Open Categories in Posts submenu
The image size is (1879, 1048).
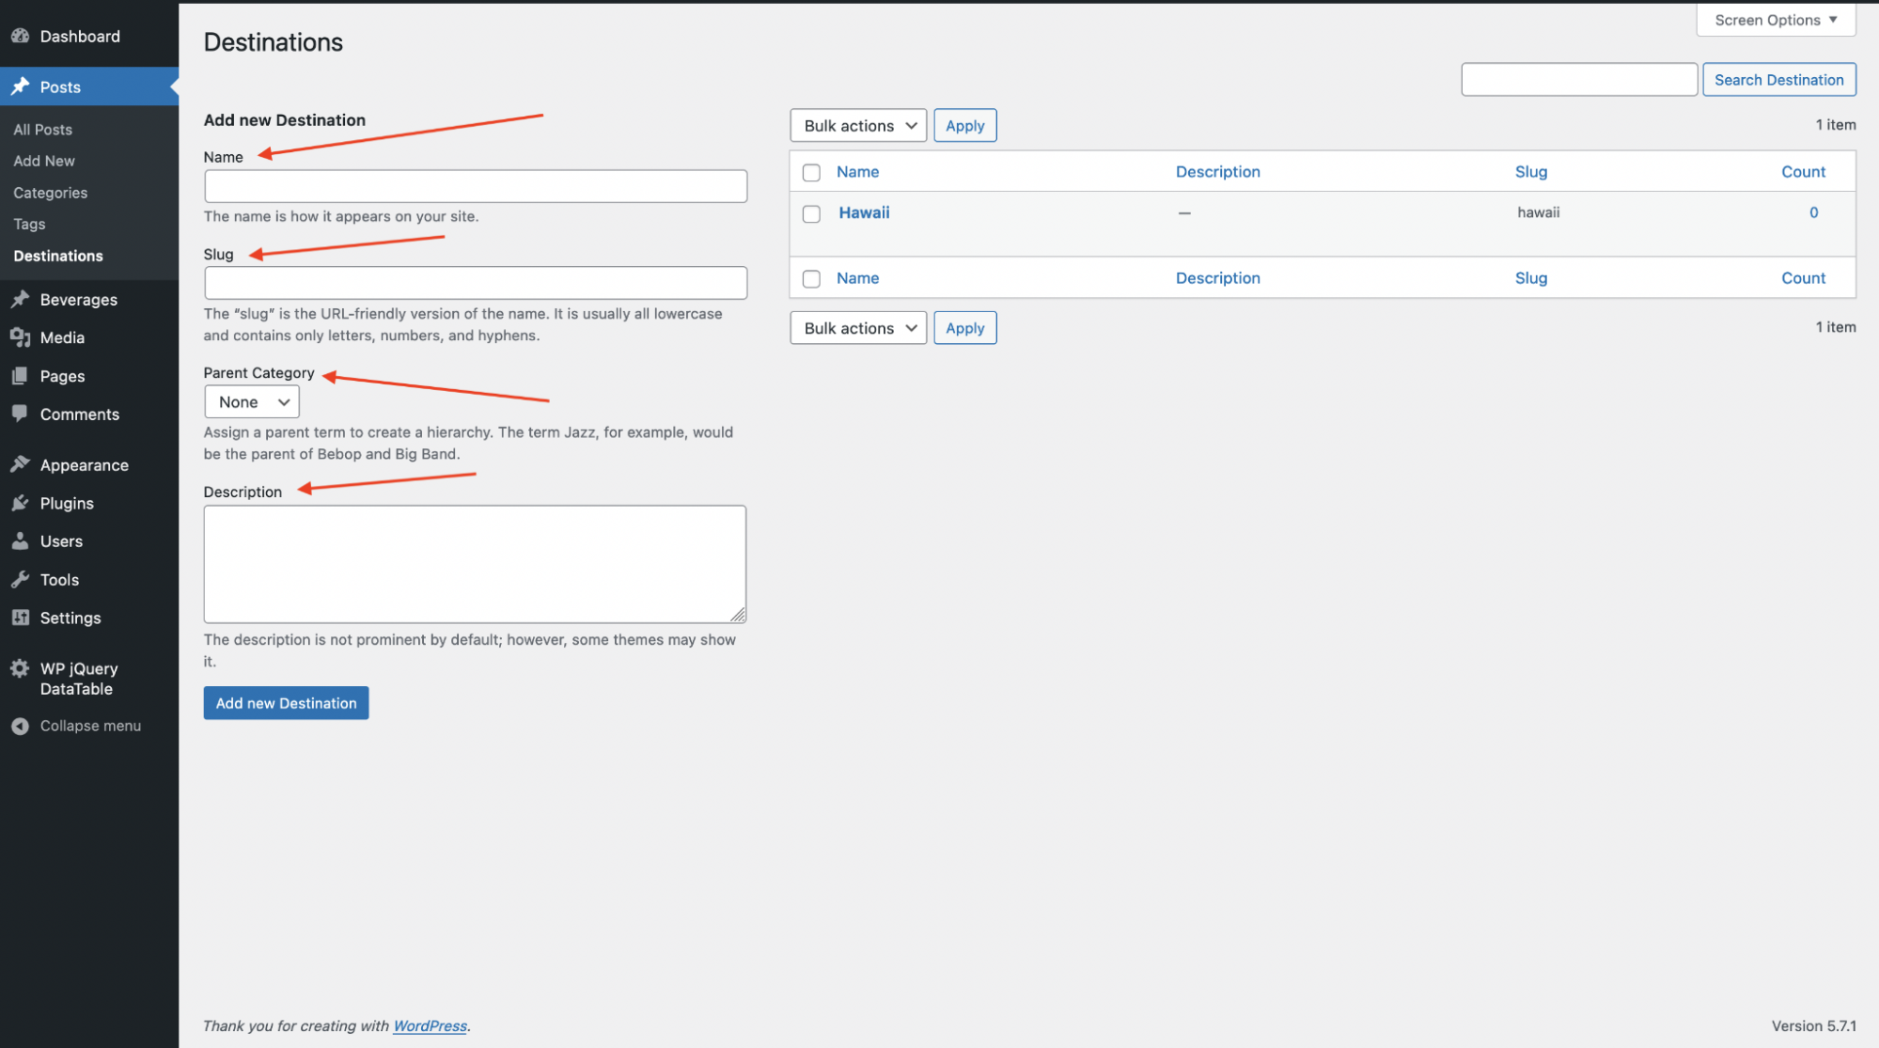tap(50, 193)
